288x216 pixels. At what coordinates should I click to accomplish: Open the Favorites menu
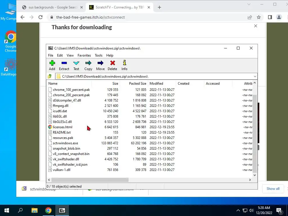[84, 55]
